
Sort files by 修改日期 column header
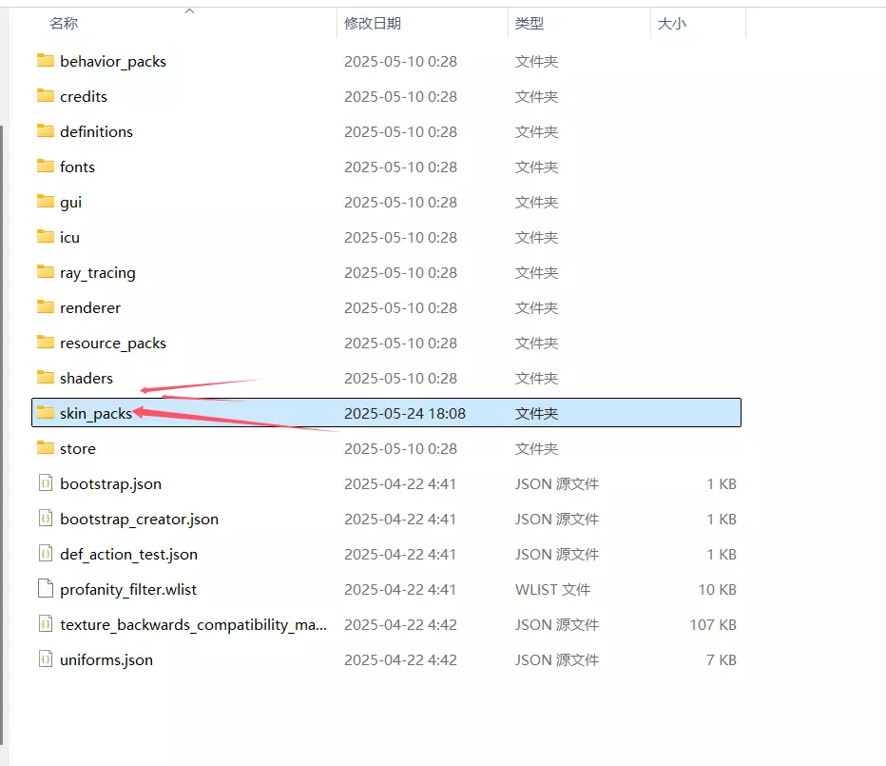373,23
